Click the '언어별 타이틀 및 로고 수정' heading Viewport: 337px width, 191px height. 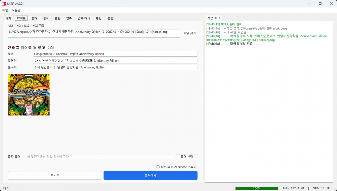click(31, 47)
